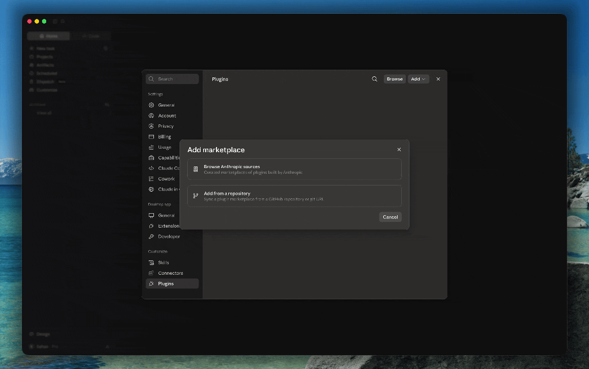Image resolution: width=589 pixels, height=369 pixels.
Task: Click the Extensions puzzle icon
Action: (151, 226)
